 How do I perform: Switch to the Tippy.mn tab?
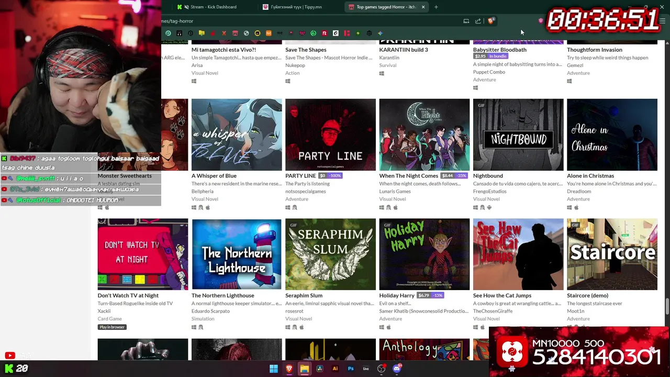tap(296, 7)
